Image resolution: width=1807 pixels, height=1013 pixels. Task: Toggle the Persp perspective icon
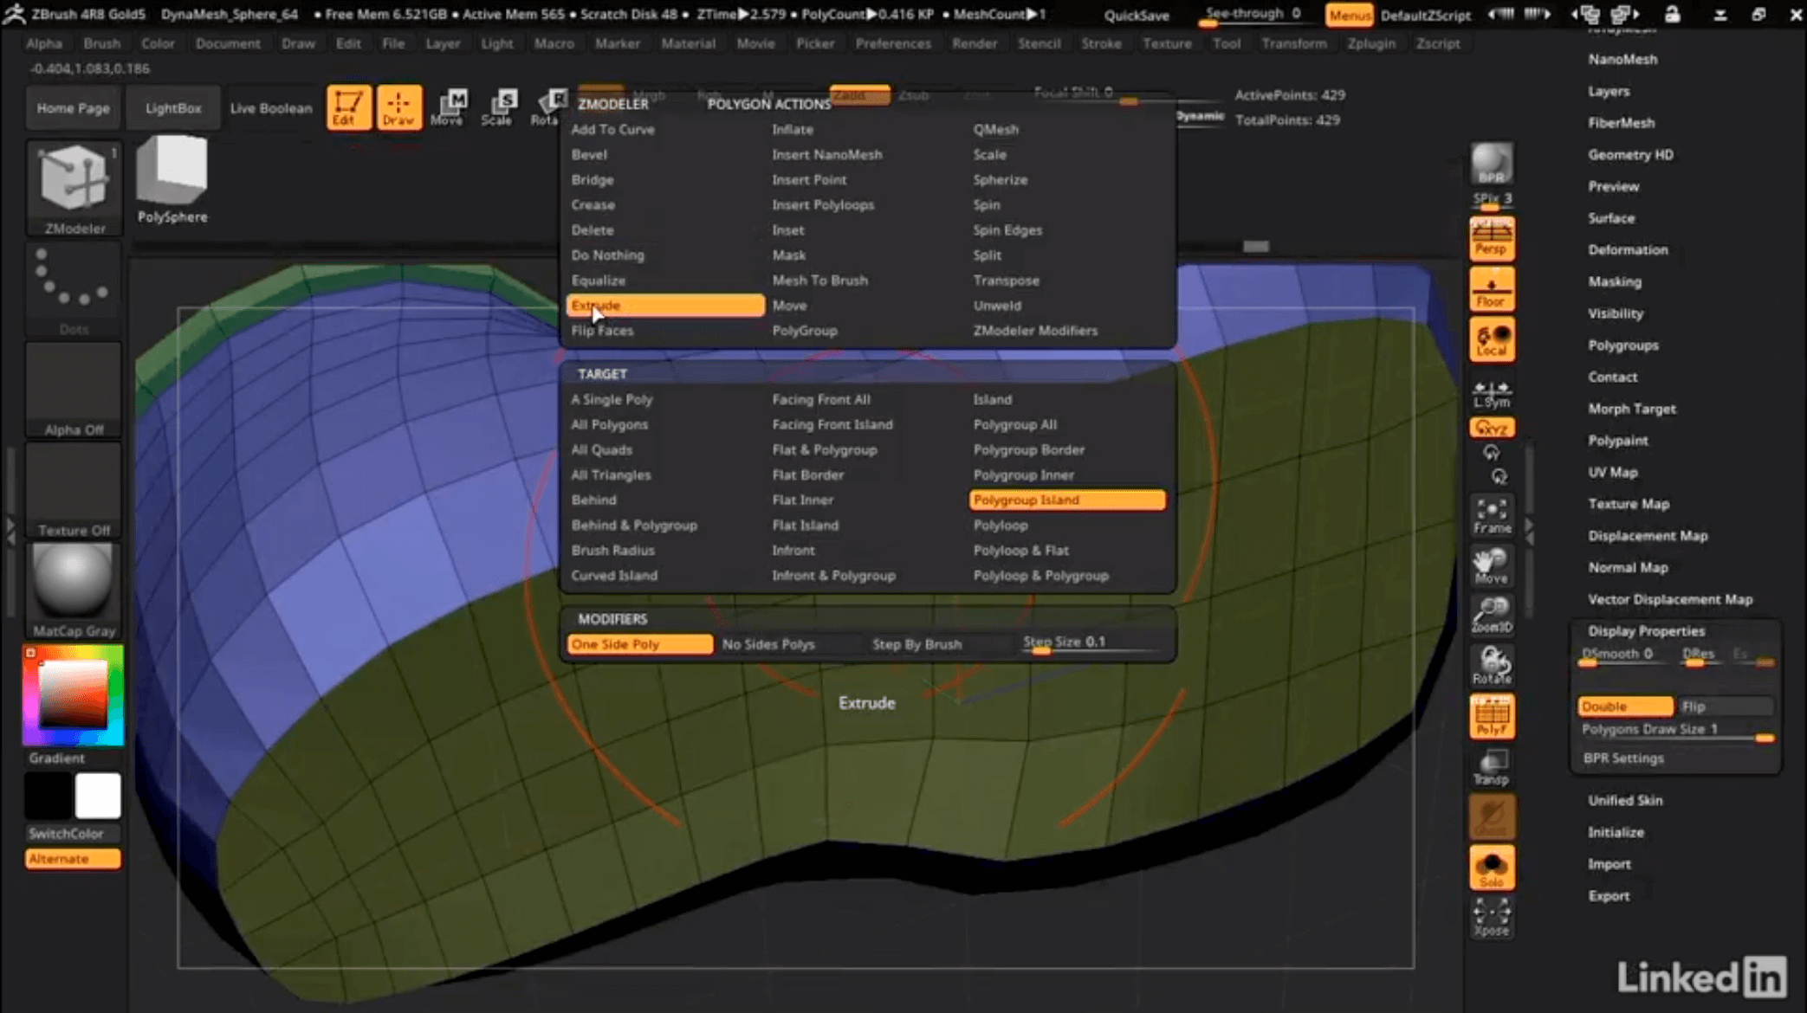pyautogui.click(x=1492, y=238)
